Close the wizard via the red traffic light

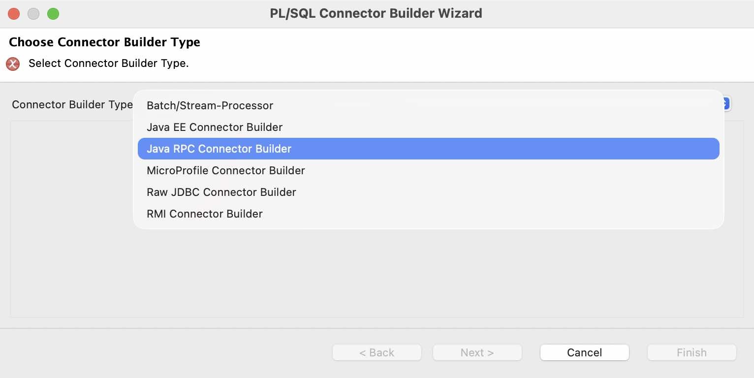(14, 13)
